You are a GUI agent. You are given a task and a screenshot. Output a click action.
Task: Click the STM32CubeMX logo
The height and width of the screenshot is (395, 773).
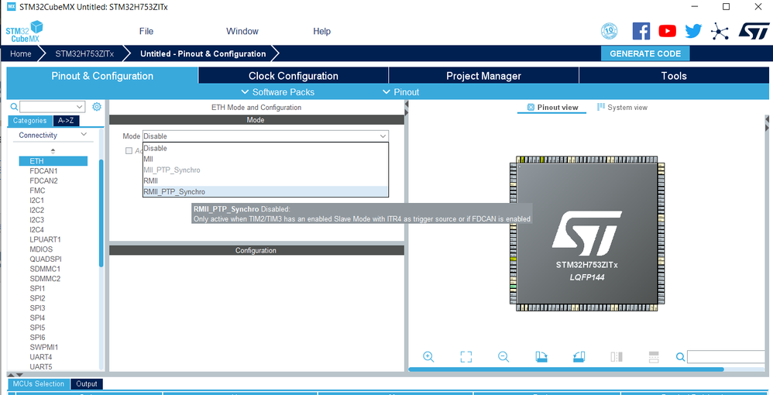24,32
